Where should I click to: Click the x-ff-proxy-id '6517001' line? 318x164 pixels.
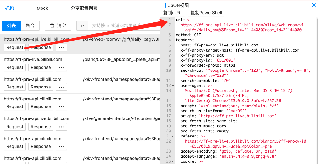point(208,60)
